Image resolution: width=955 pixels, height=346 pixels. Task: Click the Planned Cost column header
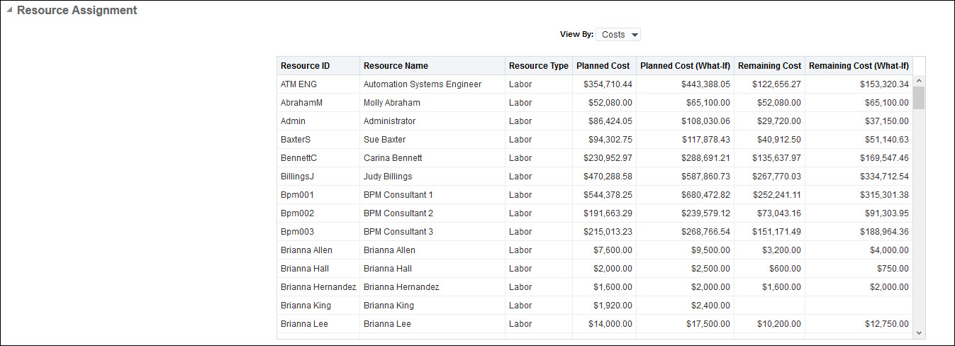pyautogui.click(x=603, y=66)
